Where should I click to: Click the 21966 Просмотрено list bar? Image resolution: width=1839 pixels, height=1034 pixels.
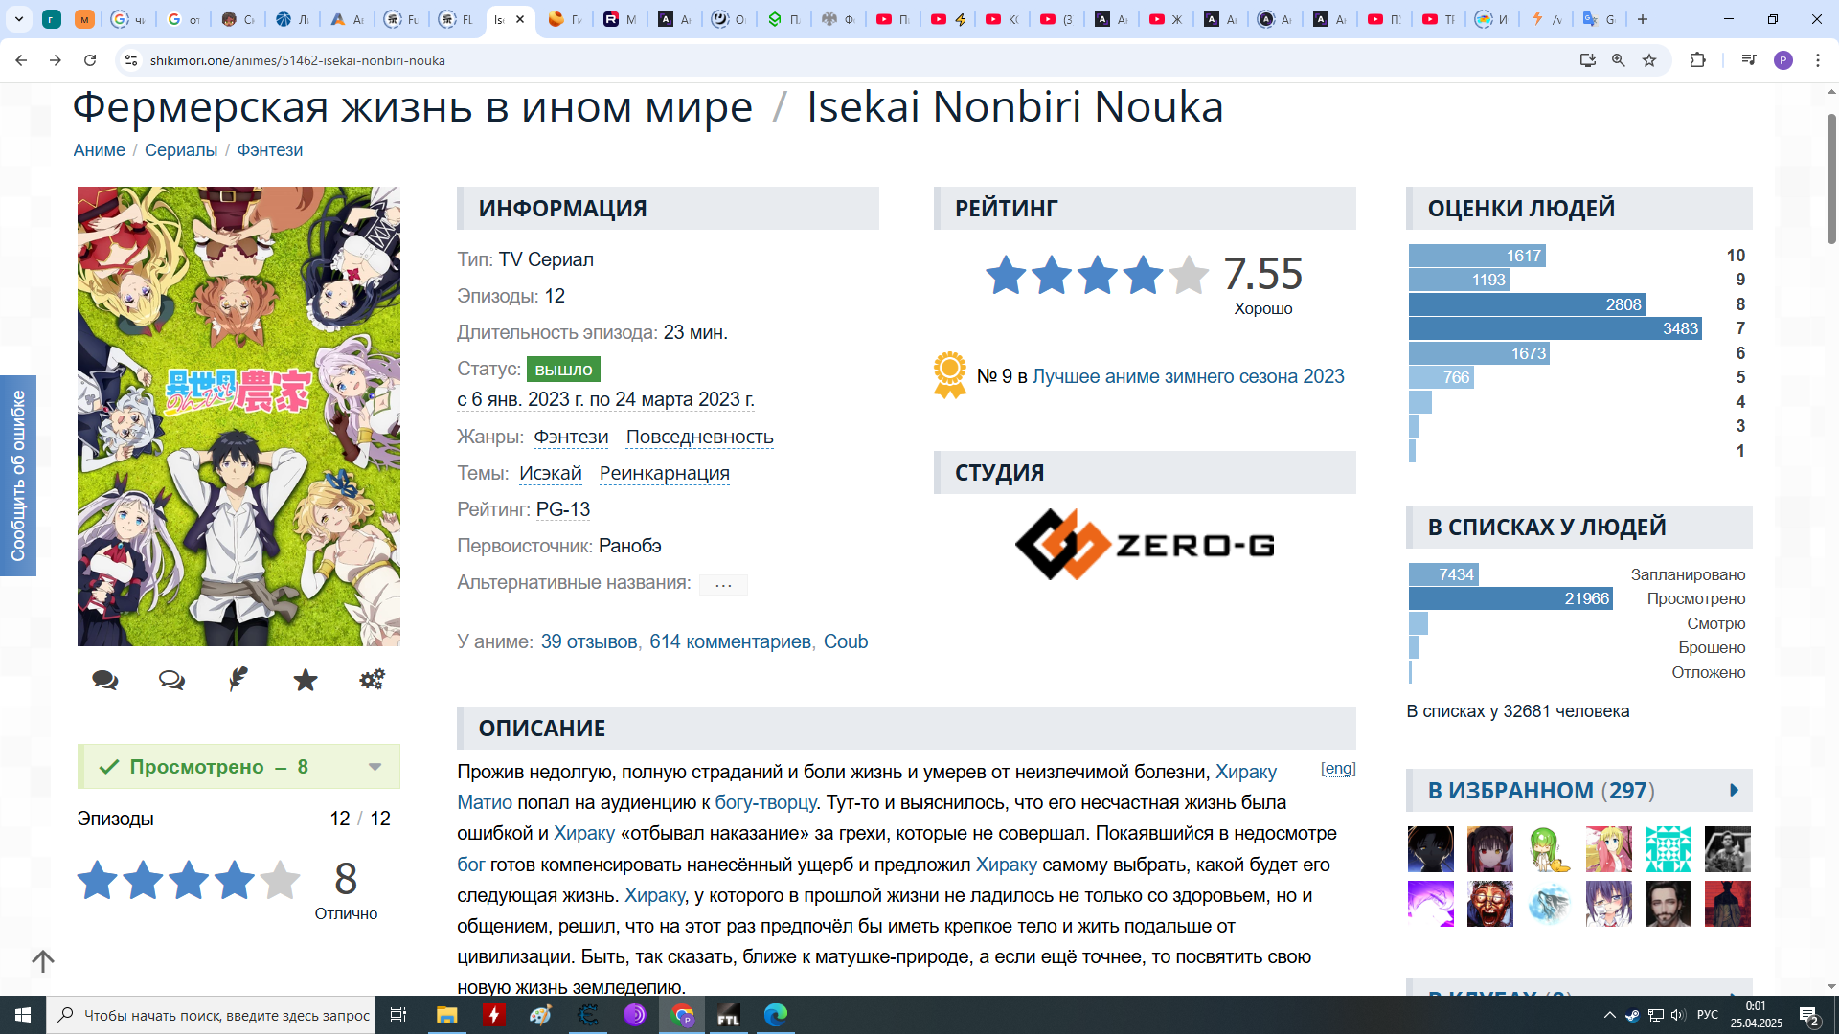click(x=1510, y=599)
